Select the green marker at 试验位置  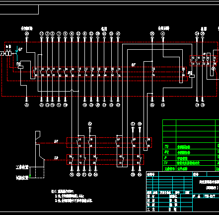(x=30, y=176)
